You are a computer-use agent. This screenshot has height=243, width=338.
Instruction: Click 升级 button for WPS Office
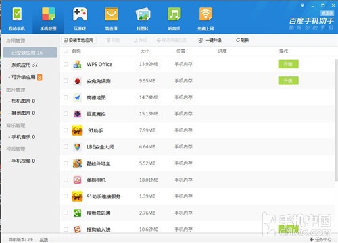[x=288, y=64]
